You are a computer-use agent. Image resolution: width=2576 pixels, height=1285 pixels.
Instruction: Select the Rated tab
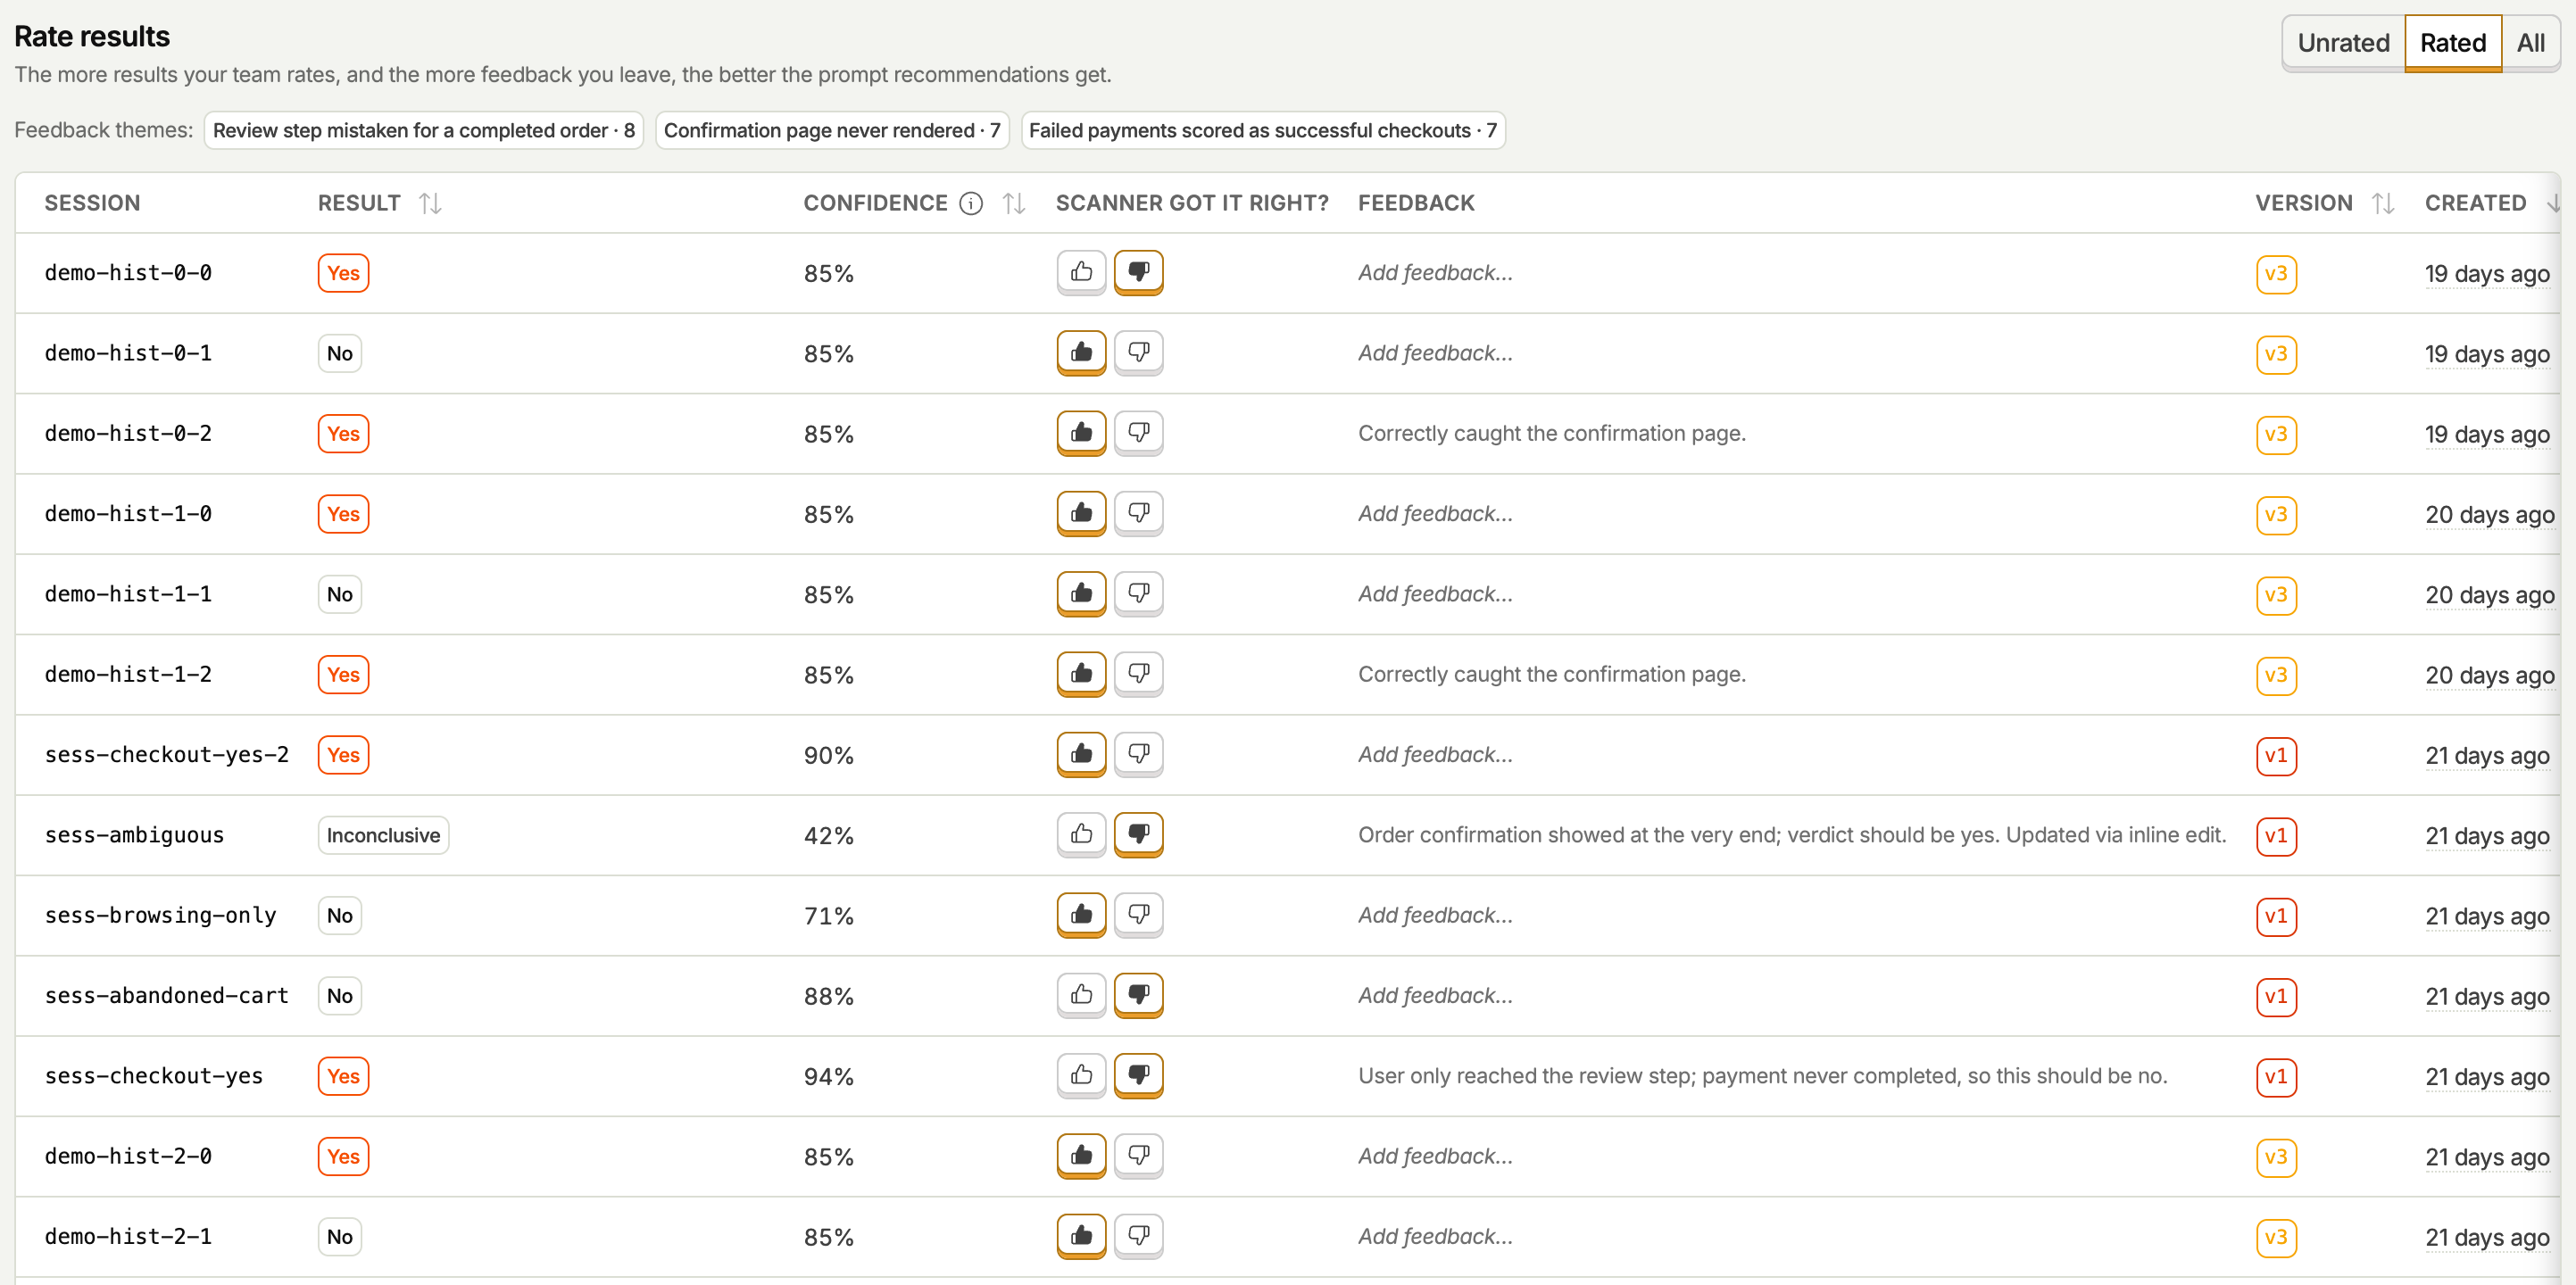click(x=2452, y=43)
